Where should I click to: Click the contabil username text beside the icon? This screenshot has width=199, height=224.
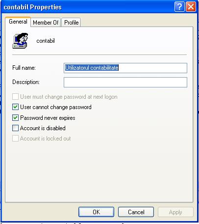pyautogui.click(x=46, y=41)
